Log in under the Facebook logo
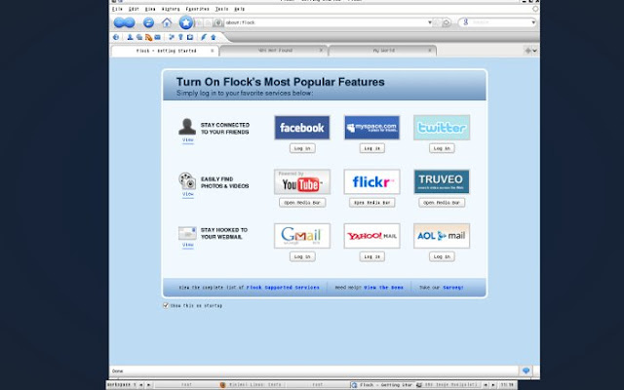The width and height of the screenshot is (624, 390). click(302, 148)
